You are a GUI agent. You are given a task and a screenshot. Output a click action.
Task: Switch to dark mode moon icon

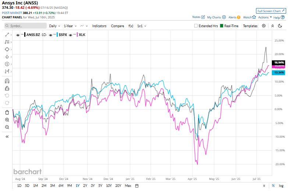(280, 26)
